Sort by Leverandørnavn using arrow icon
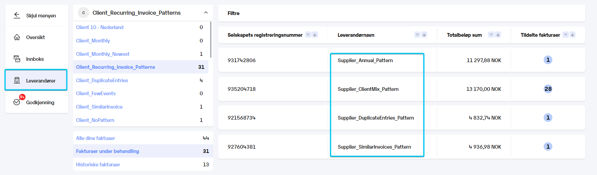 424,35
